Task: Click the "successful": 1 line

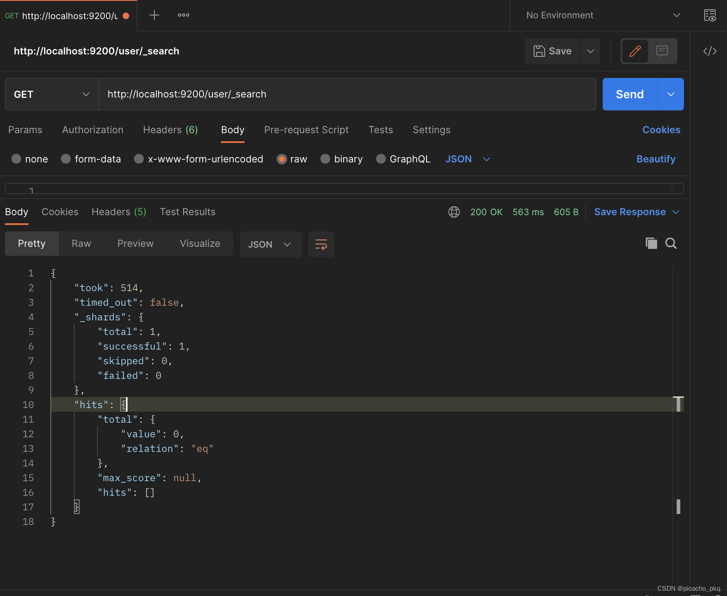Action: click(x=144, y=346)
